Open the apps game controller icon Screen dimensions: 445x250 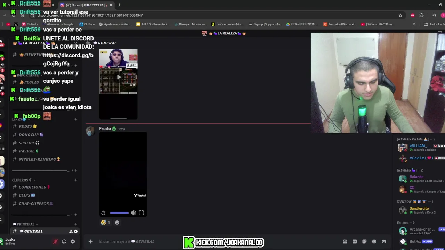384,241
